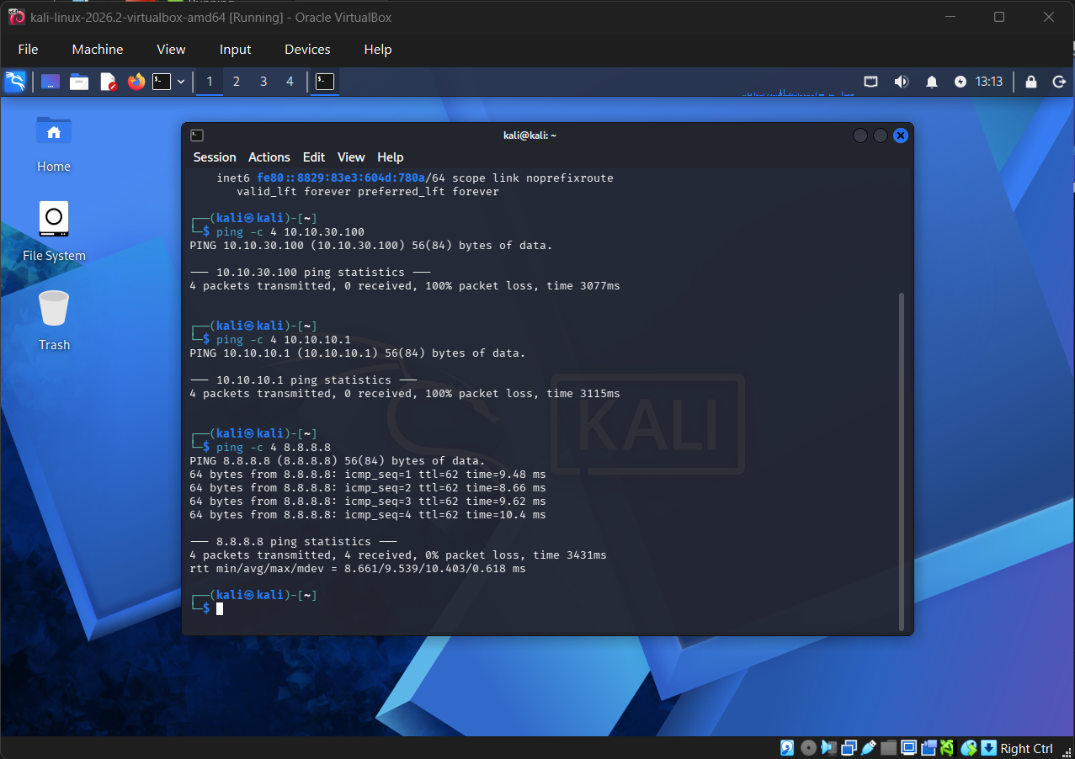Maximize the terminal window
Image resolution: width=1075 pixels, height=759 pixels.
pos(881,135)
